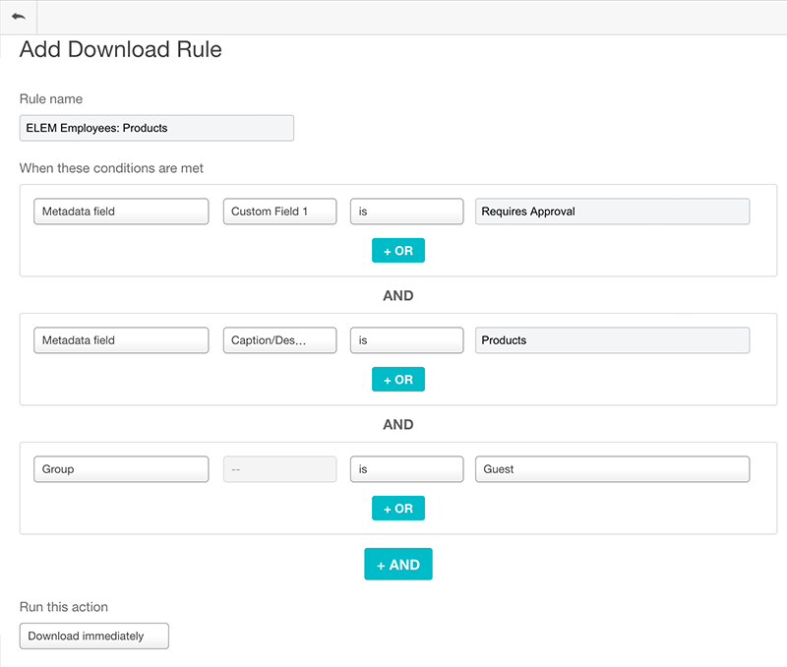The image size is (787, 667).
Task: Open the first condition's Metadata field dropdown
Action: pyautogui.click(x=121, y=212)
